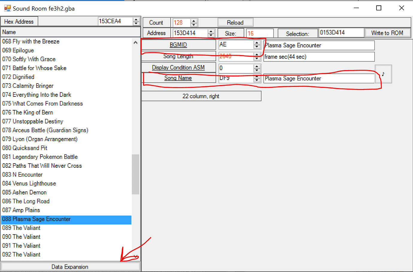Click the BGMID label button

(x=178, y=45)
